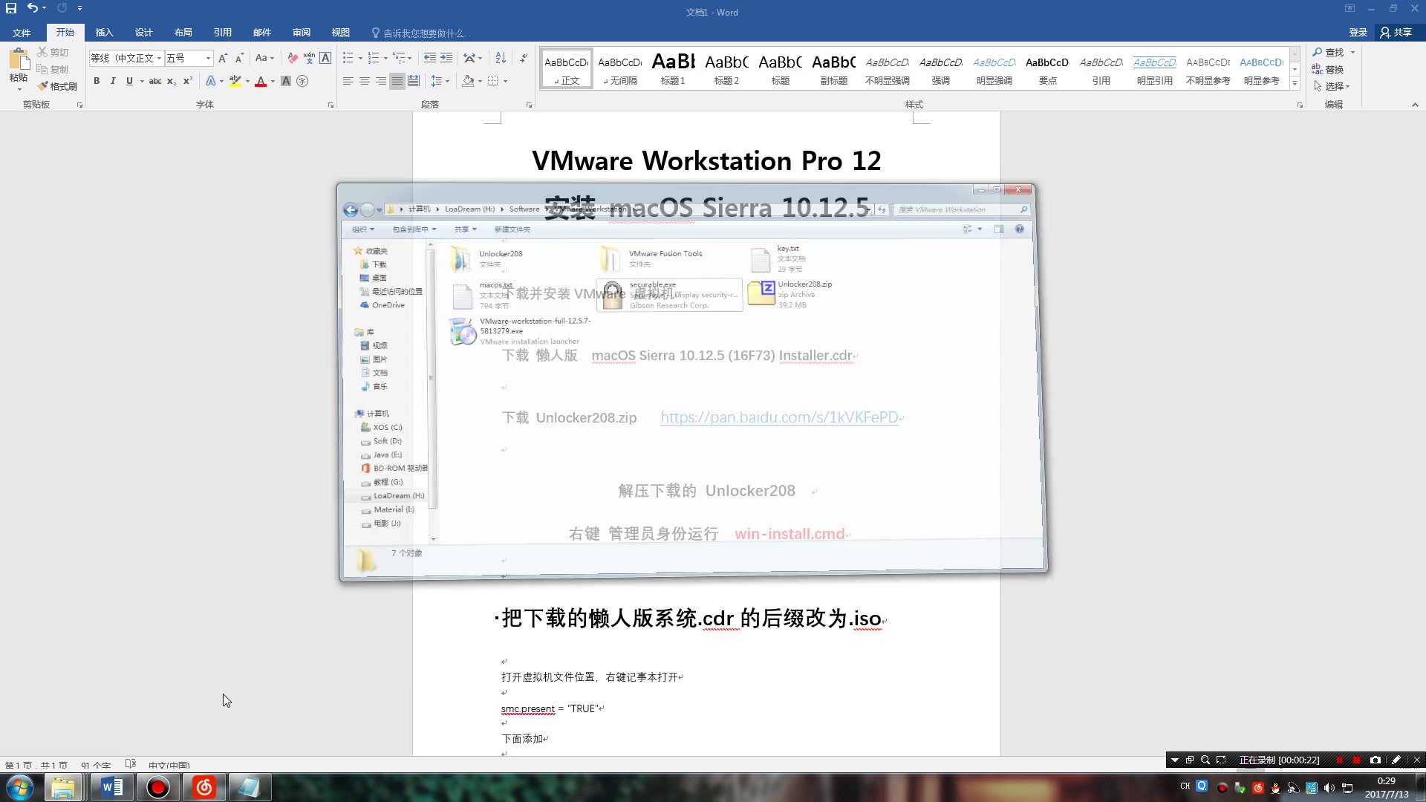Click the 登录 (Sign in) button
1426x802 pixels.
[1358, 33]
